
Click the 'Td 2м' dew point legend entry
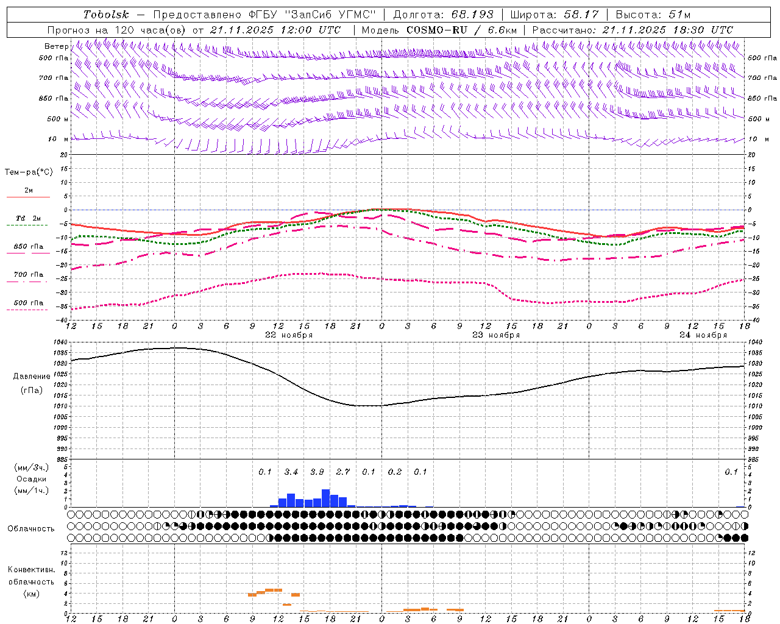coord(28,218)
